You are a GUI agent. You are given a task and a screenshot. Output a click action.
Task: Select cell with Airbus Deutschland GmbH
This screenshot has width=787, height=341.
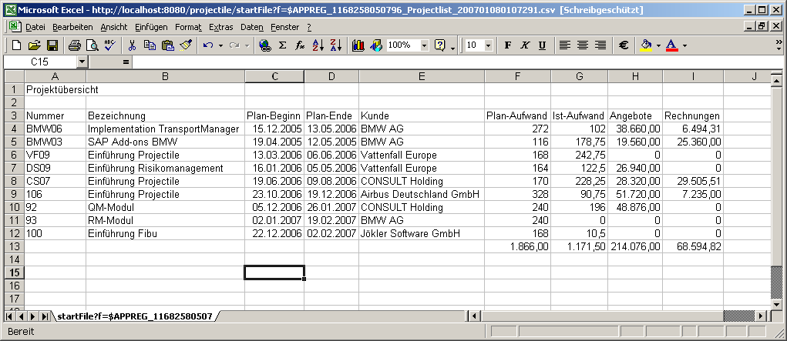[422, 194]
